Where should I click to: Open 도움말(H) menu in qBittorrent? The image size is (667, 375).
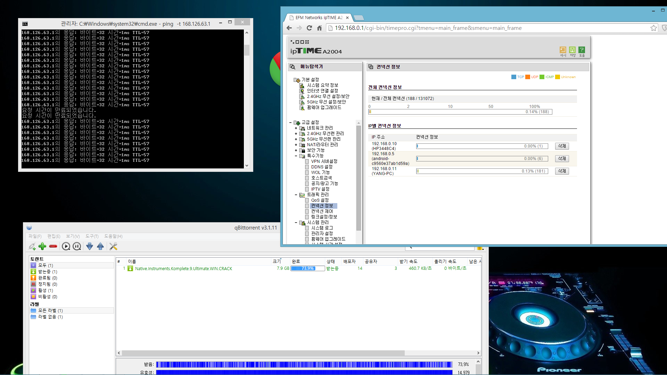(113, 236)
